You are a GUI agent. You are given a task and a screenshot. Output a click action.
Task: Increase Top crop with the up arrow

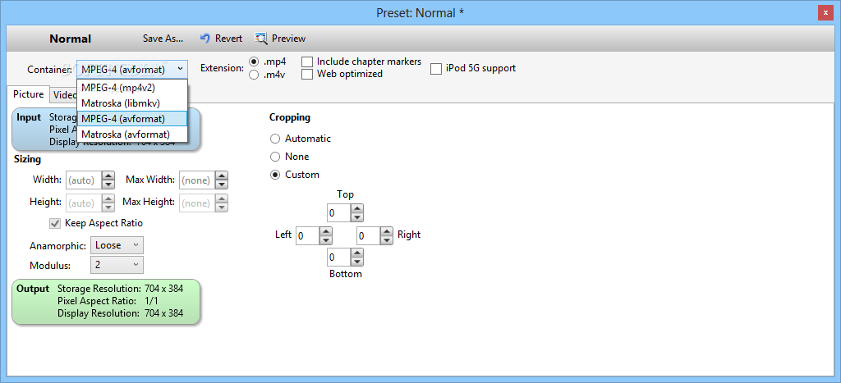(357, 209)
